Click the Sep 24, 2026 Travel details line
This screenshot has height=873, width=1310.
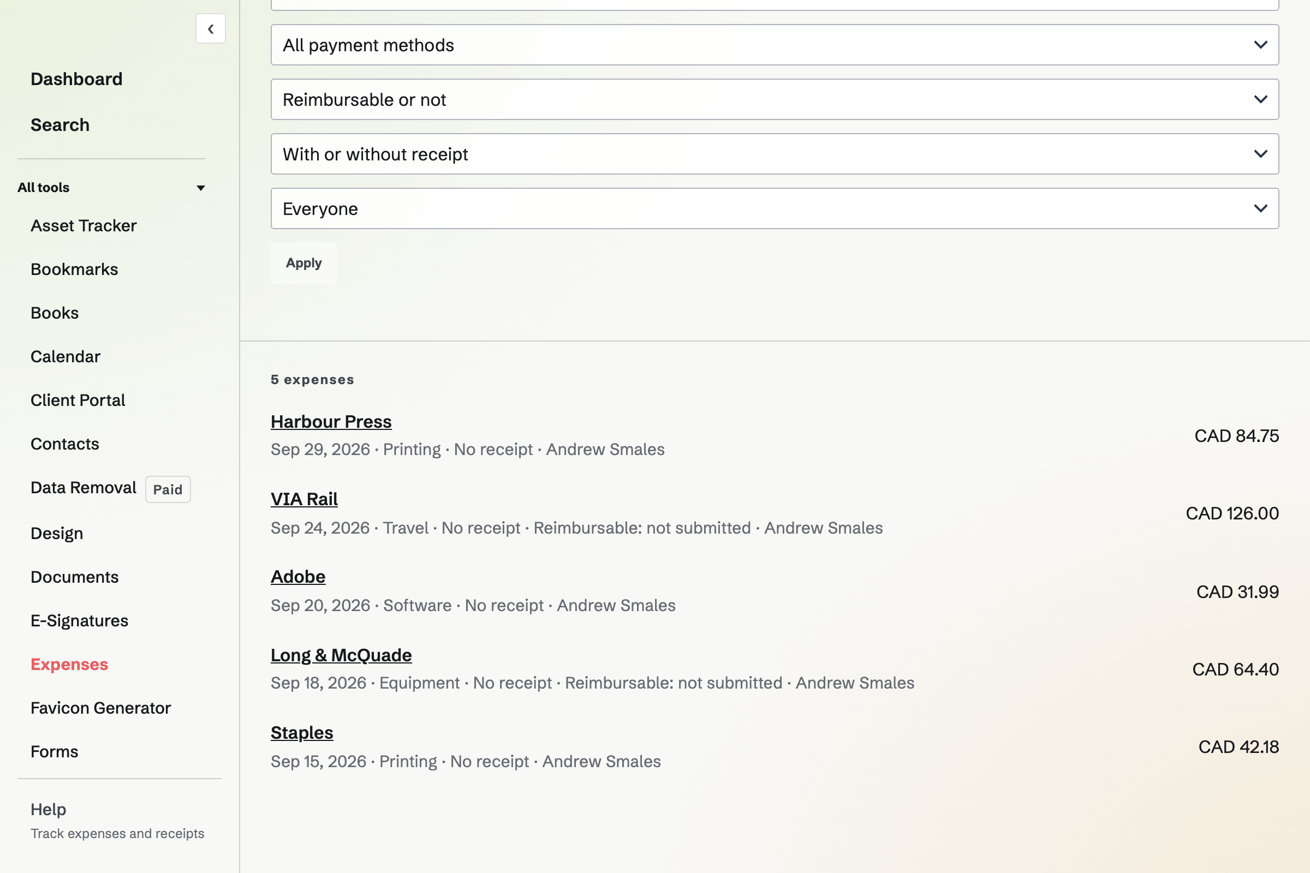click(576, 527)
